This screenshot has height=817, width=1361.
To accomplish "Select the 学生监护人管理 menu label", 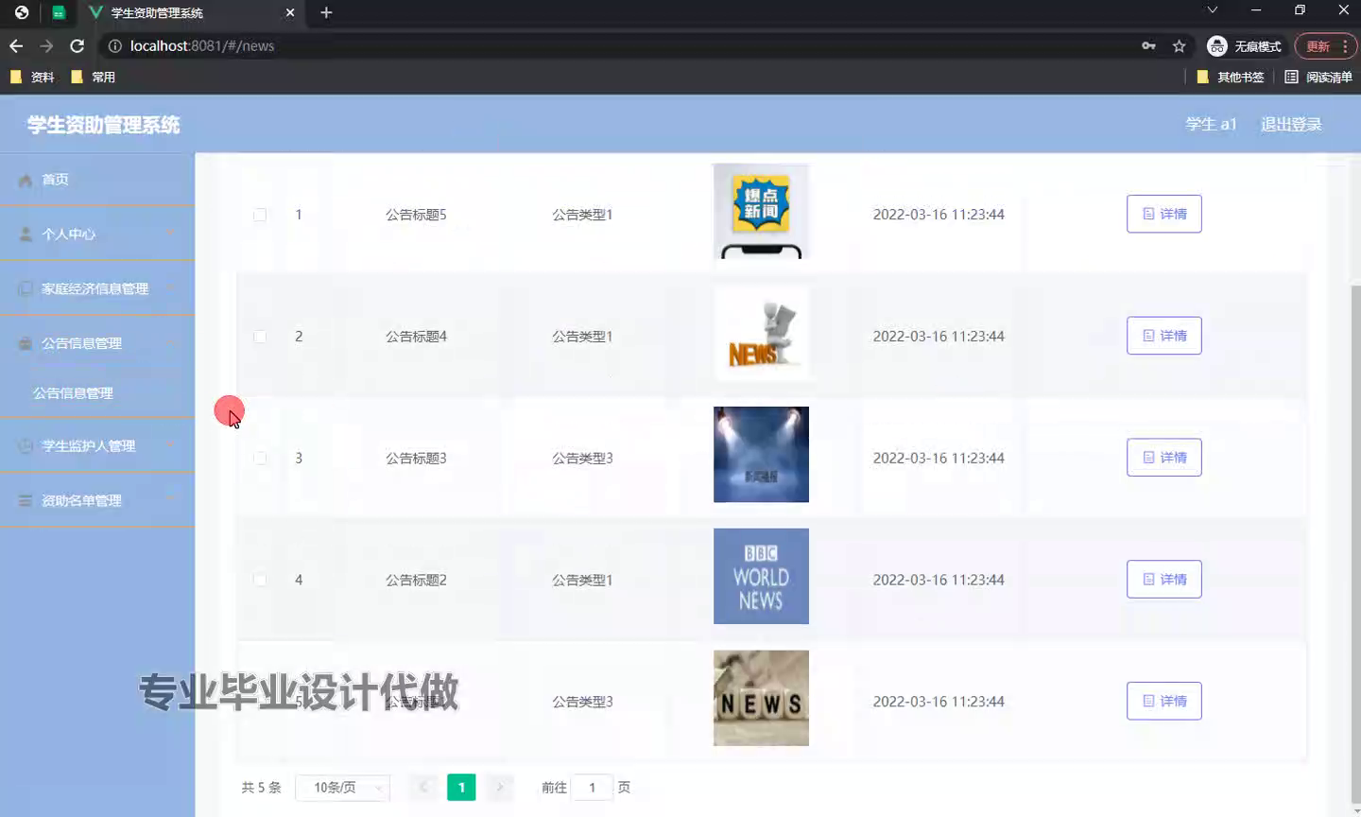I will coord(88,445).
